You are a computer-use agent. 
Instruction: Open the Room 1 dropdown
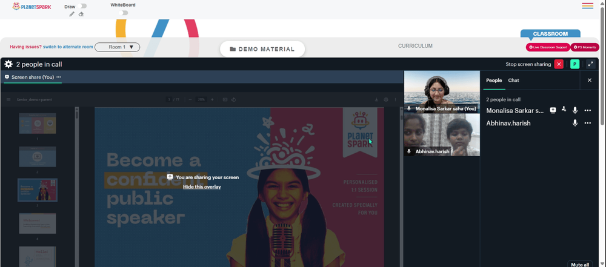tap(117, 47)
